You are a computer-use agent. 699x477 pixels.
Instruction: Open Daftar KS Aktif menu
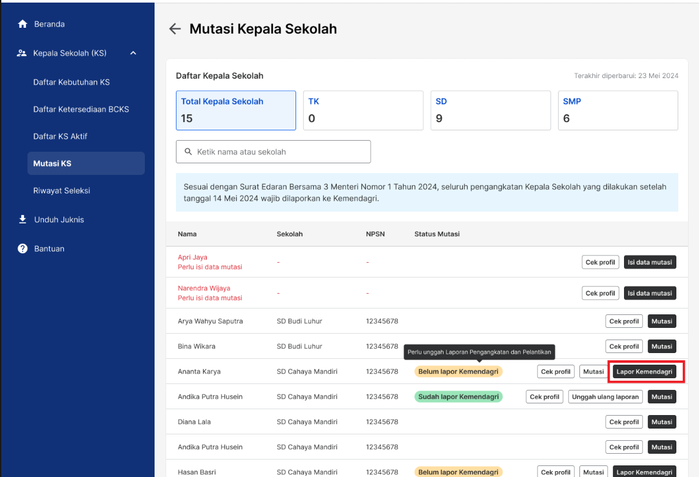[x=60, y=137]
